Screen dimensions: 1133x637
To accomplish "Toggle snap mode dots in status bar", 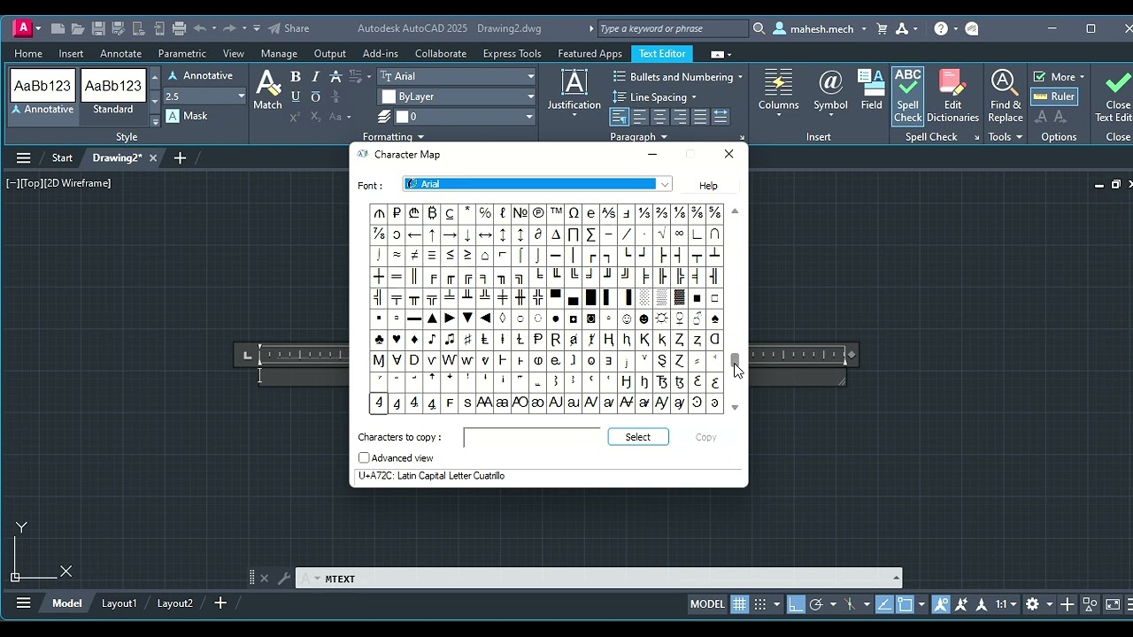I will (760, 604).
